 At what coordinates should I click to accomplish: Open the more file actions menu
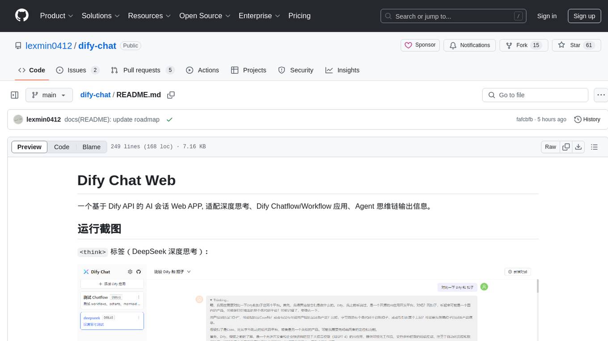click(601, 95)
